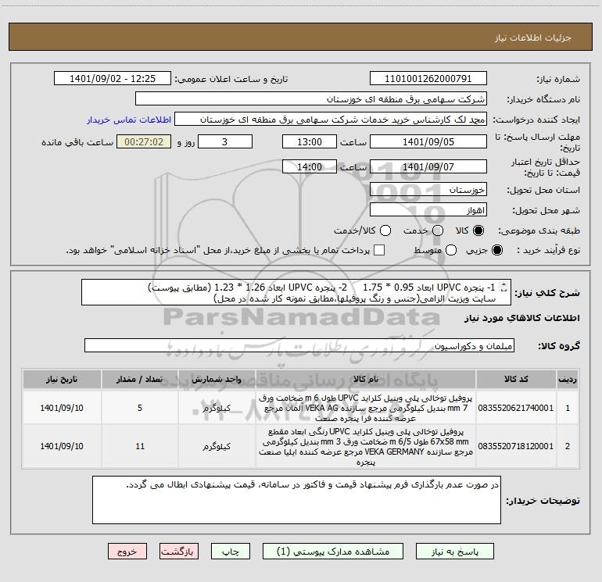This screenshot has width=602, height=582.
Task: Click the شماره نیاز number field
Action: pyautogui.click(x=428, y=78)
